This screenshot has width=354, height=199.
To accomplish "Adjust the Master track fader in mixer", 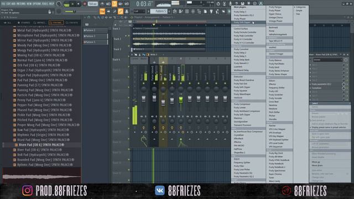I will click(143, 98).
